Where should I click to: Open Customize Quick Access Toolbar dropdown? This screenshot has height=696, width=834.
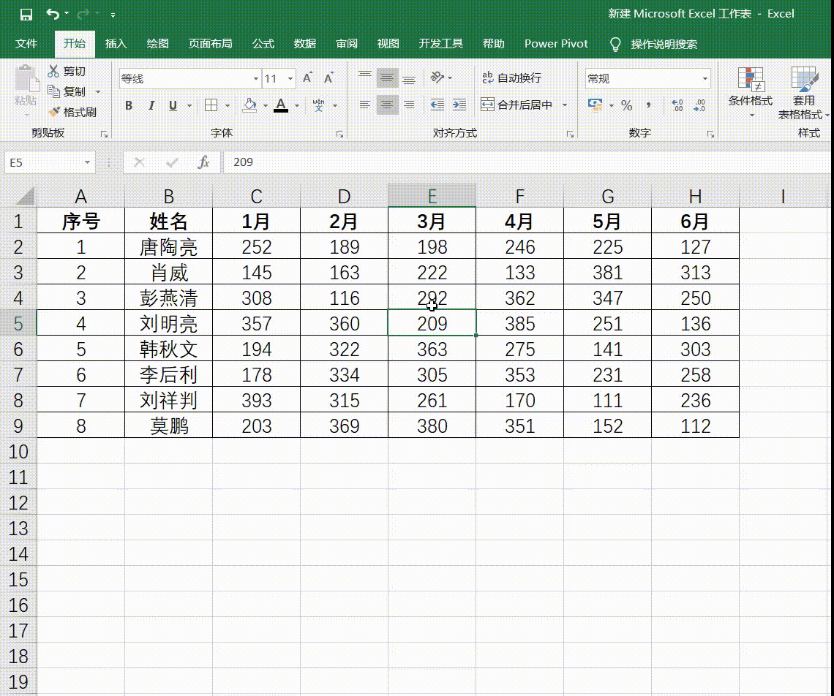[x=113, y=15]
